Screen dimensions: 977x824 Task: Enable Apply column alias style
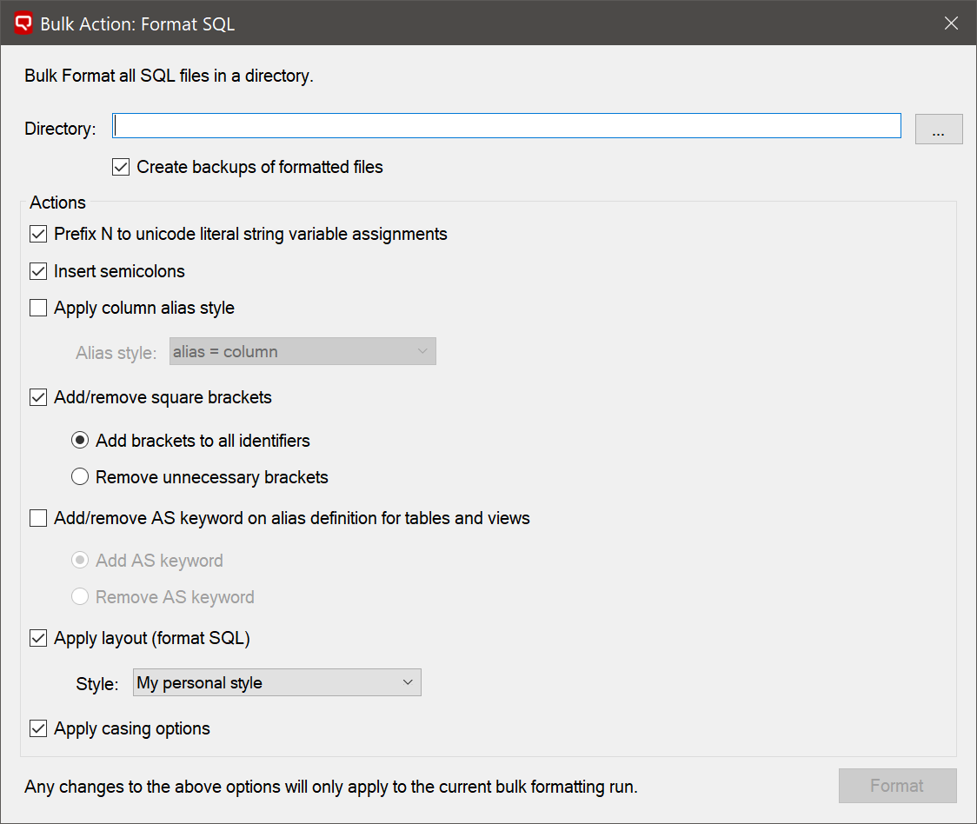(x=38, y=308)
